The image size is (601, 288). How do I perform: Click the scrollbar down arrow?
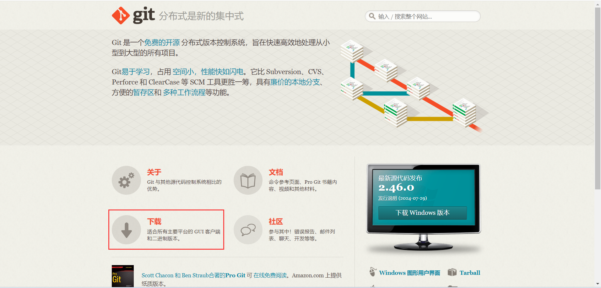(x=598, y=284)
